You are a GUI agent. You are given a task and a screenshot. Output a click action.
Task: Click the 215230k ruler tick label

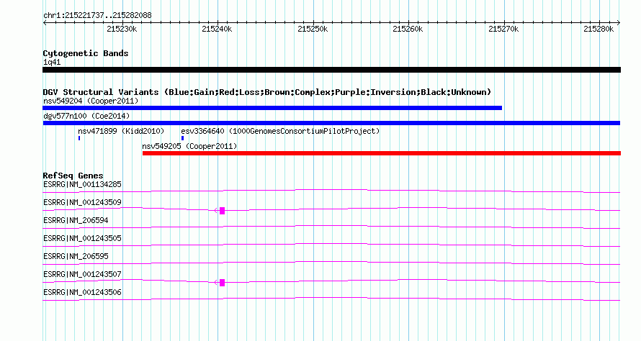tap(122, 29)
